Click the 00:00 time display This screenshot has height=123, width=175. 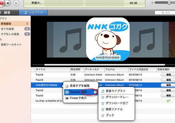[134, 3]
